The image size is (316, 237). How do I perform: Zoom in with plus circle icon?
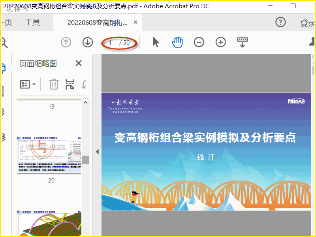(x=221, y=42)
